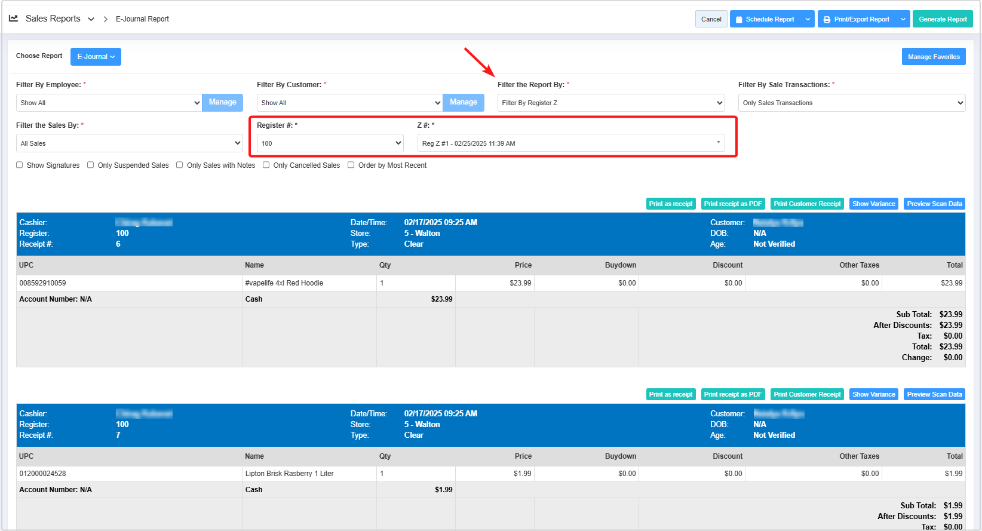
Task: Click Generate Report button
Action: coord(942,19)
